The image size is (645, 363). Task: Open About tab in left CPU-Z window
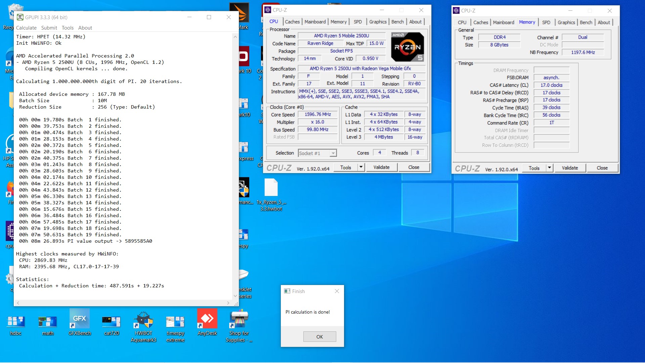(415, 22)
